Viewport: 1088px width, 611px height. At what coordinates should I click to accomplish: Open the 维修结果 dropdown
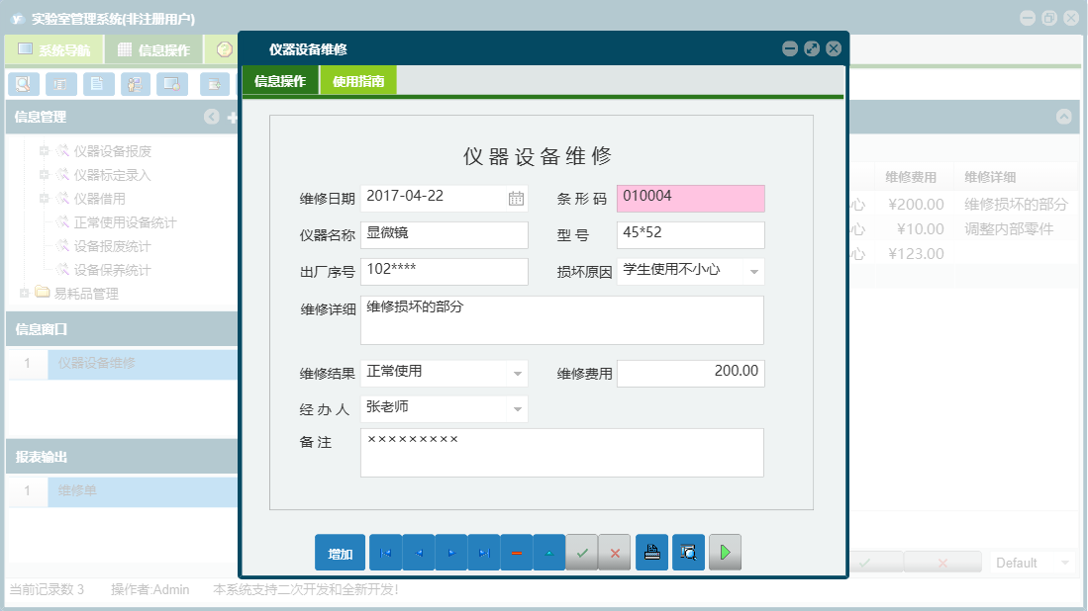[519, 373]
